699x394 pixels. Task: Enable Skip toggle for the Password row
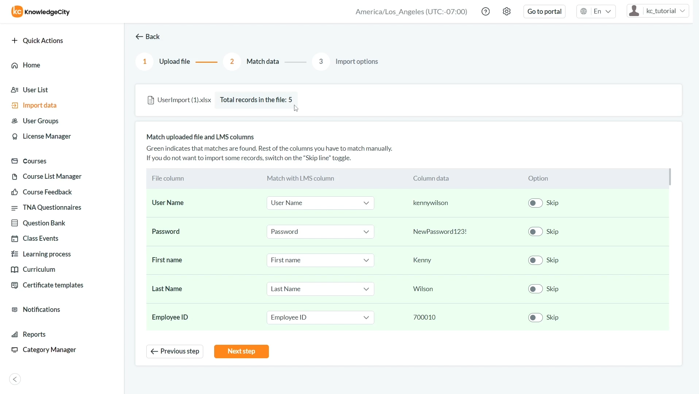pos(535,232)
